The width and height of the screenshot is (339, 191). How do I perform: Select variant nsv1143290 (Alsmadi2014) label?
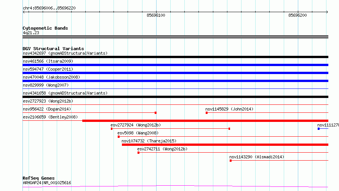[257, 157]
